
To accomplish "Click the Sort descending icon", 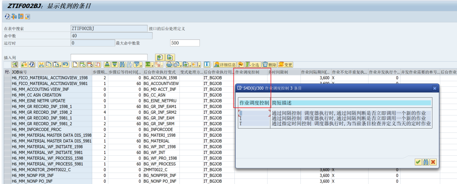I will pos(115,64).
